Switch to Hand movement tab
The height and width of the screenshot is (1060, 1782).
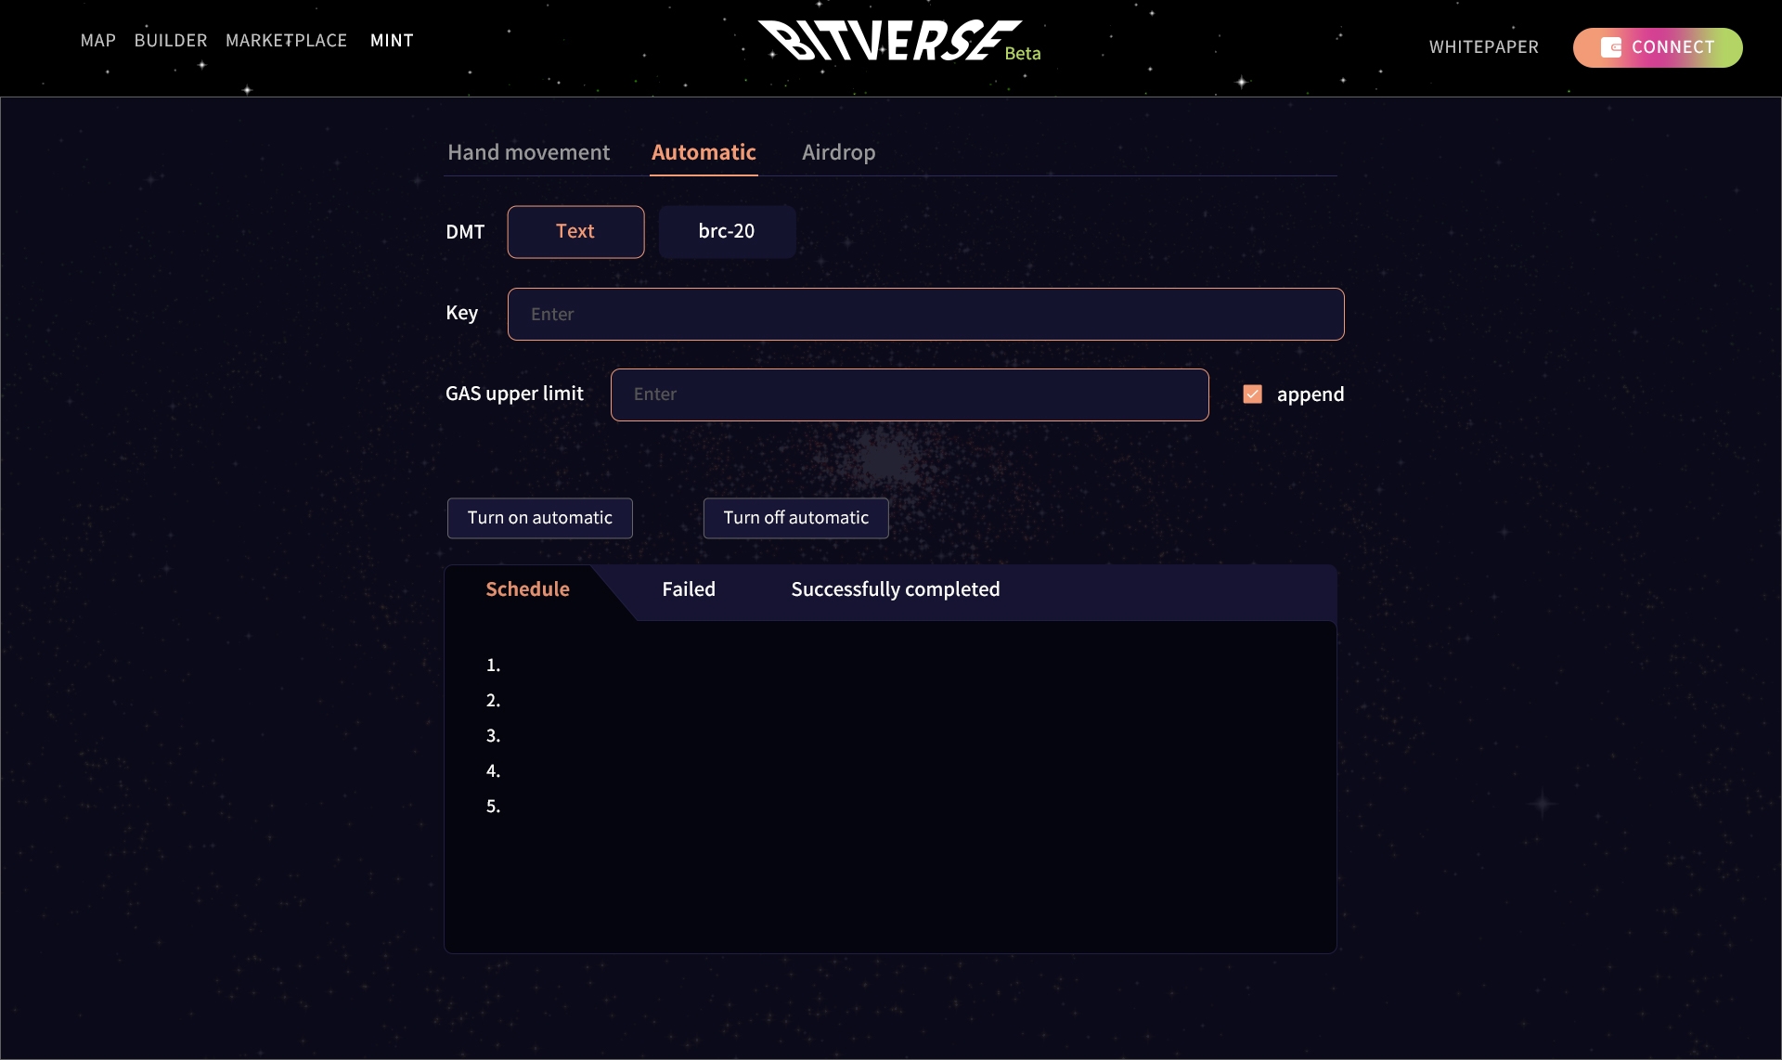(x=528, y=152)
